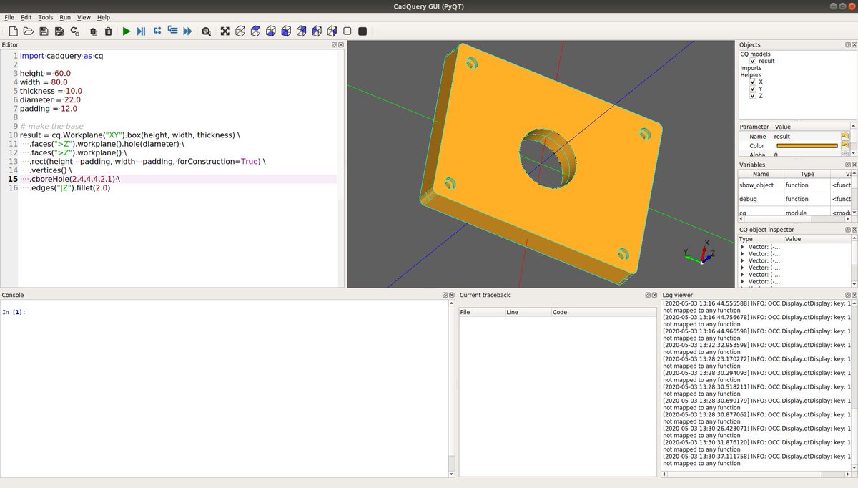Expand the fourth Vector row in inspector
This screenshot has height=488, width=858.
click(743, 268)
